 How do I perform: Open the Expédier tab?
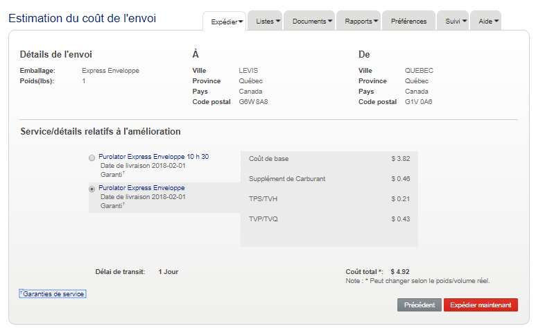click(x=223, y=22)
